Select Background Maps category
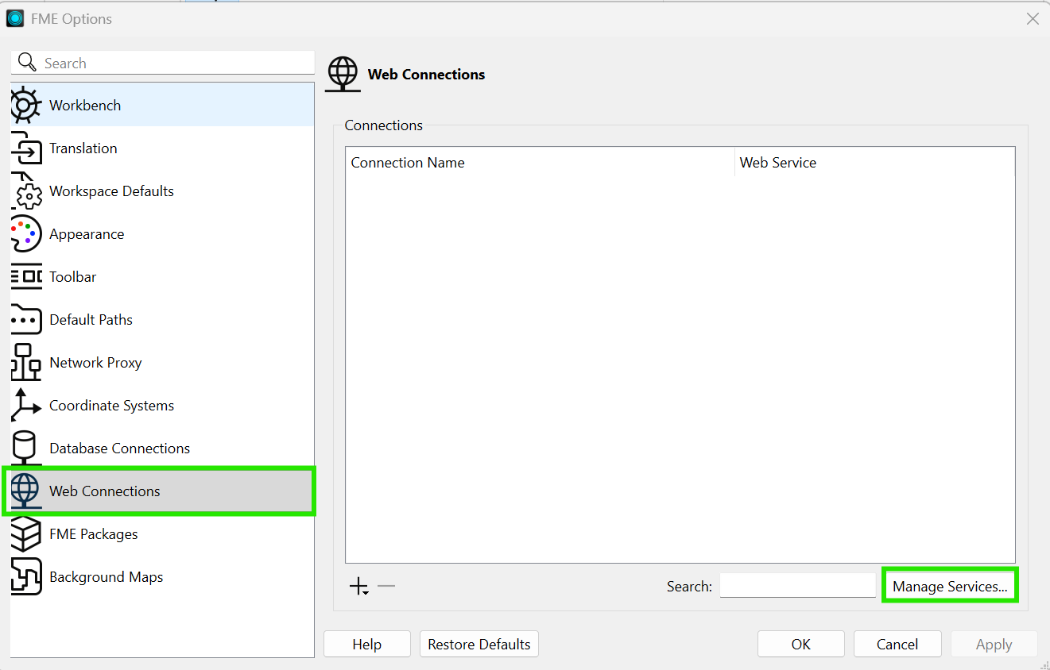 [162, 576]
